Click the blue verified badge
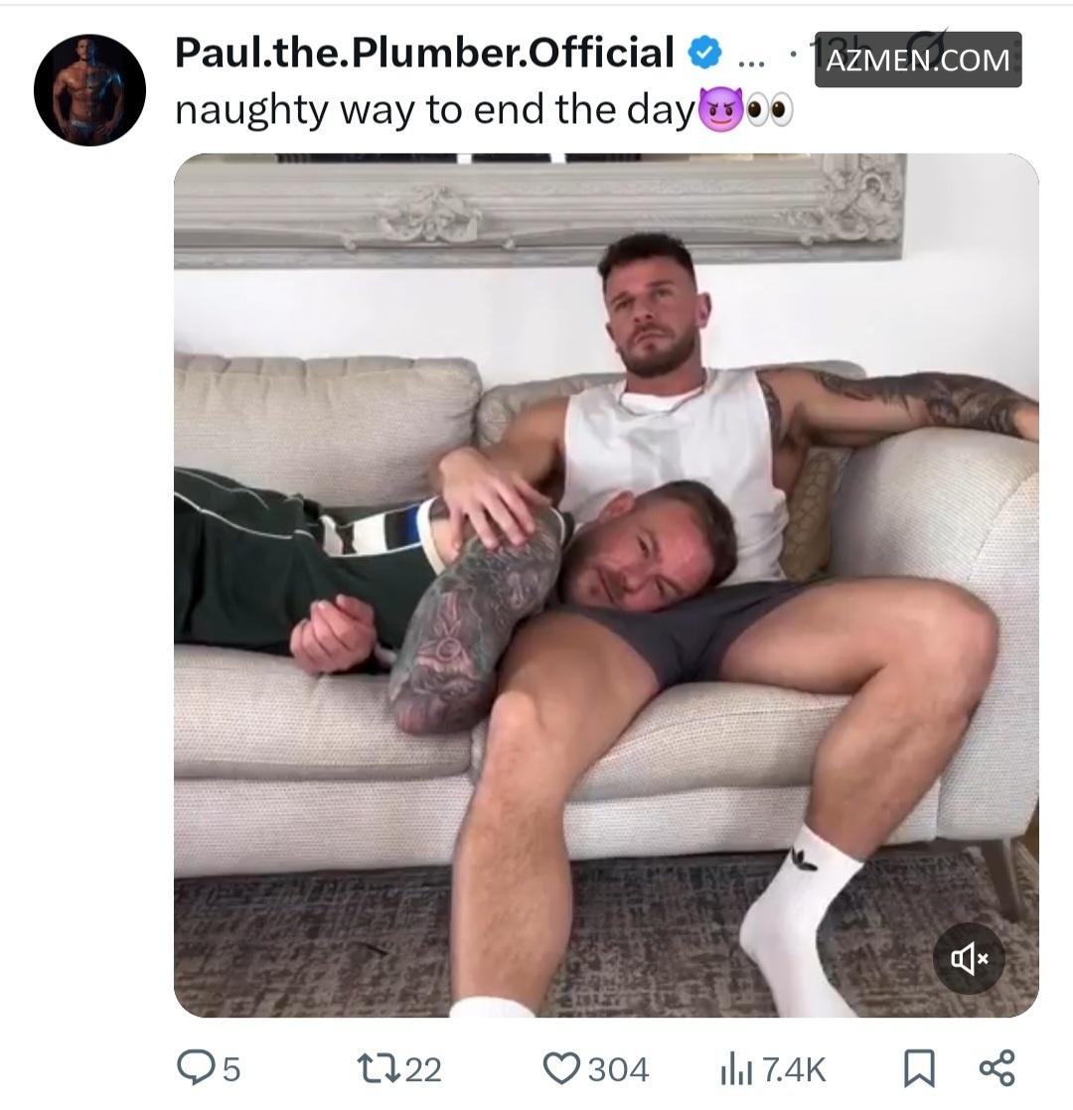The width and height of the screenshot is (1073, 1110). point(704,53)
